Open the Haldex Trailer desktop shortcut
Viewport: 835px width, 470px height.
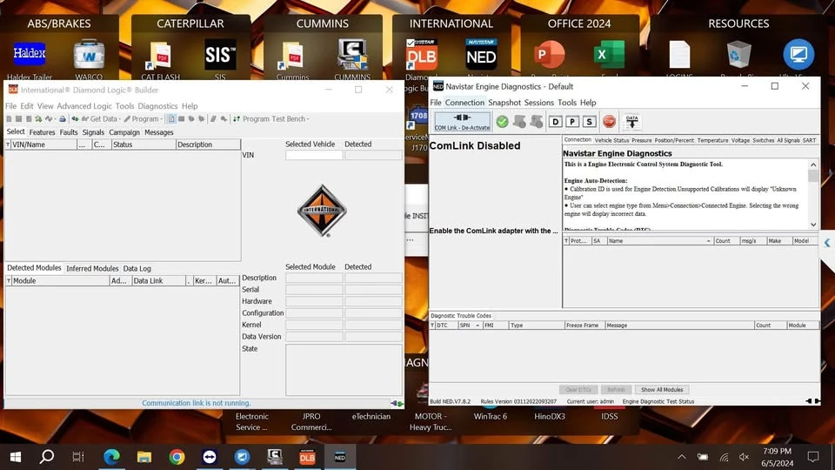[30, 58]
